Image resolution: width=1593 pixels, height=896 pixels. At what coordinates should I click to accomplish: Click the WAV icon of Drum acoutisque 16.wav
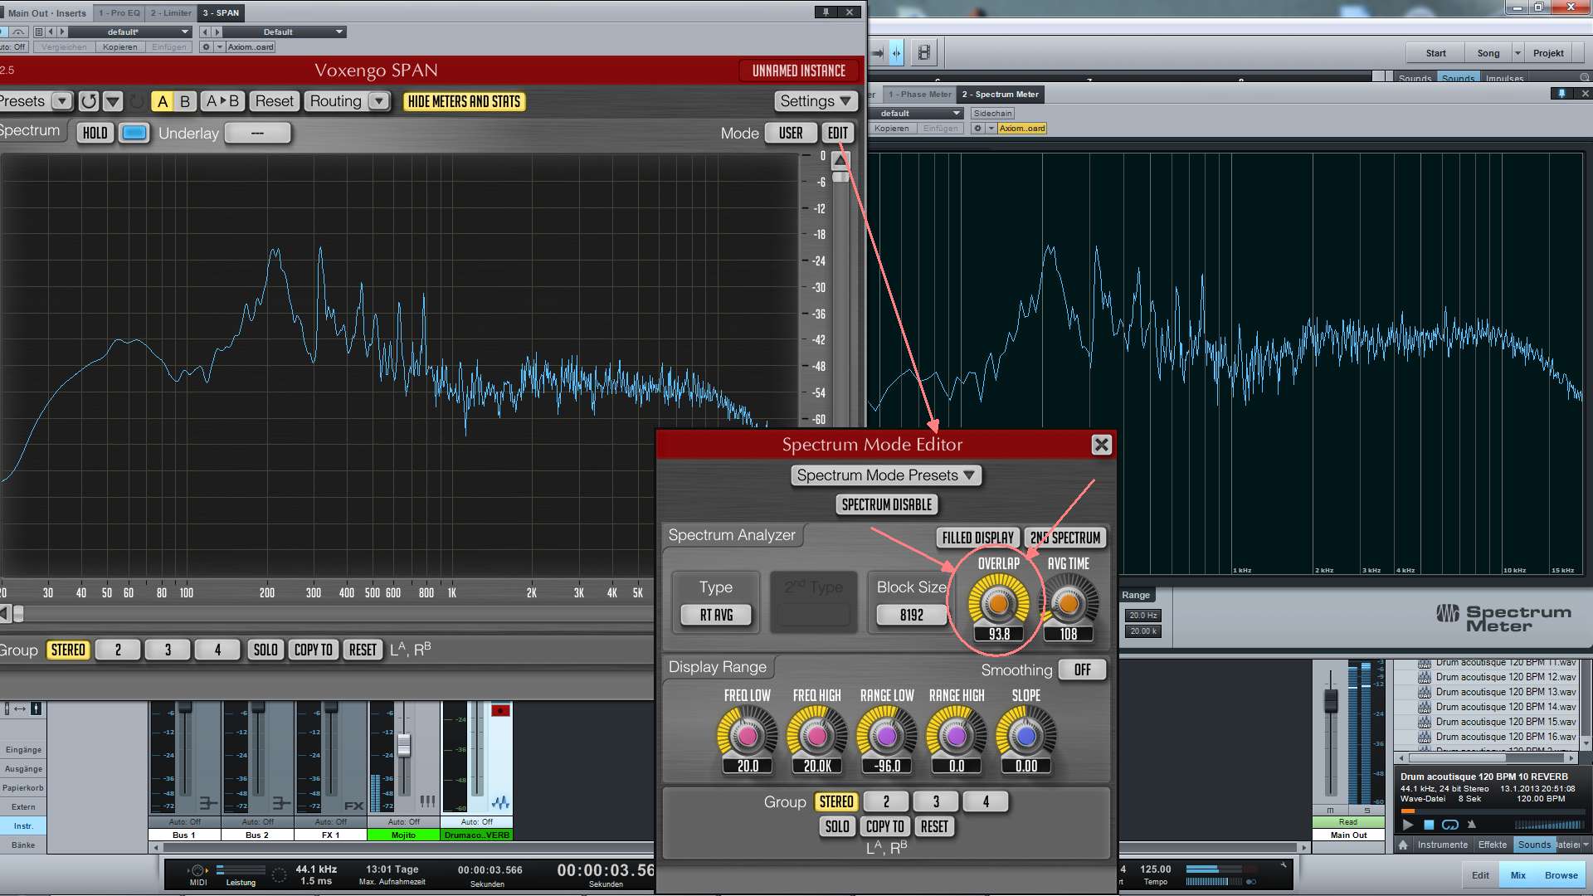1425,737
